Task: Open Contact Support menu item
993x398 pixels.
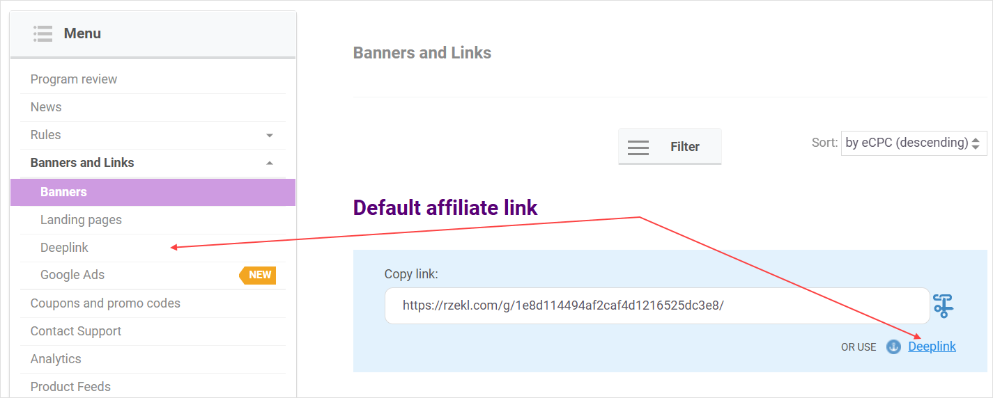Action: click(76, 331)
